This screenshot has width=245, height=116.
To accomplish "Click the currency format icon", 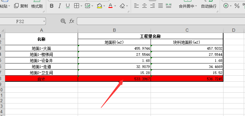I will (226, 6).
